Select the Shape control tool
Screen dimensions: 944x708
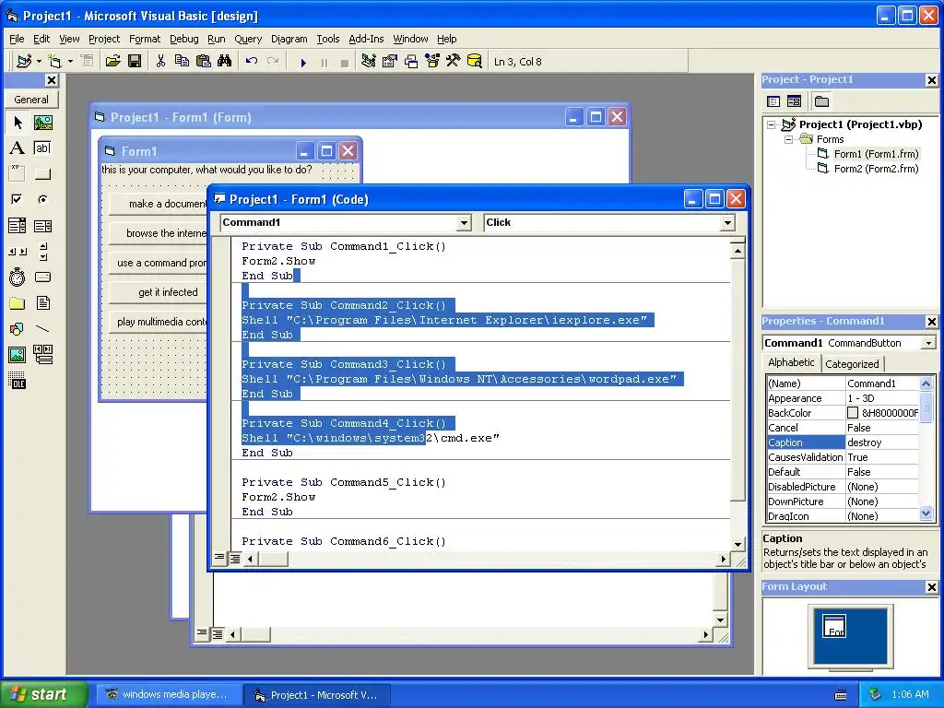click(x=18, y=329)
